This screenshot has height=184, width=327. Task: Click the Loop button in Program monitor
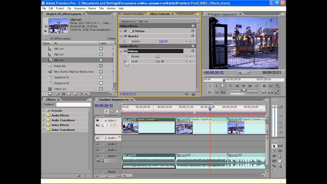click(x=264, y=86)
